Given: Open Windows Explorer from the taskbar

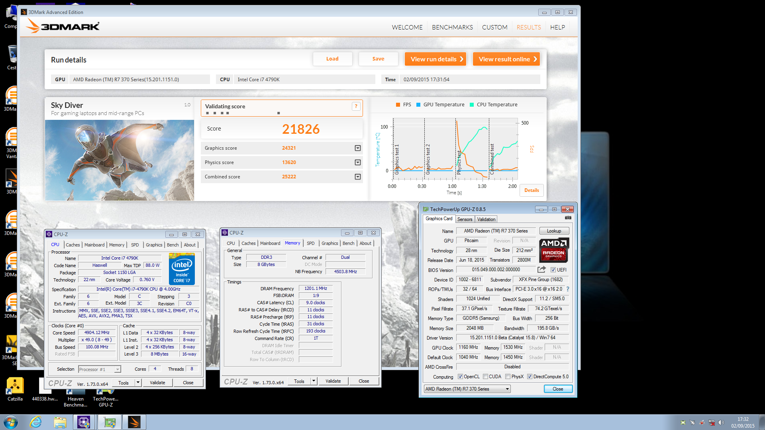Looking at the screenshot, I should point(60,422).
